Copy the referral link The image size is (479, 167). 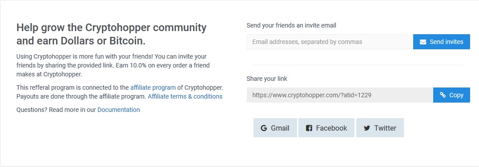(451, 95)
